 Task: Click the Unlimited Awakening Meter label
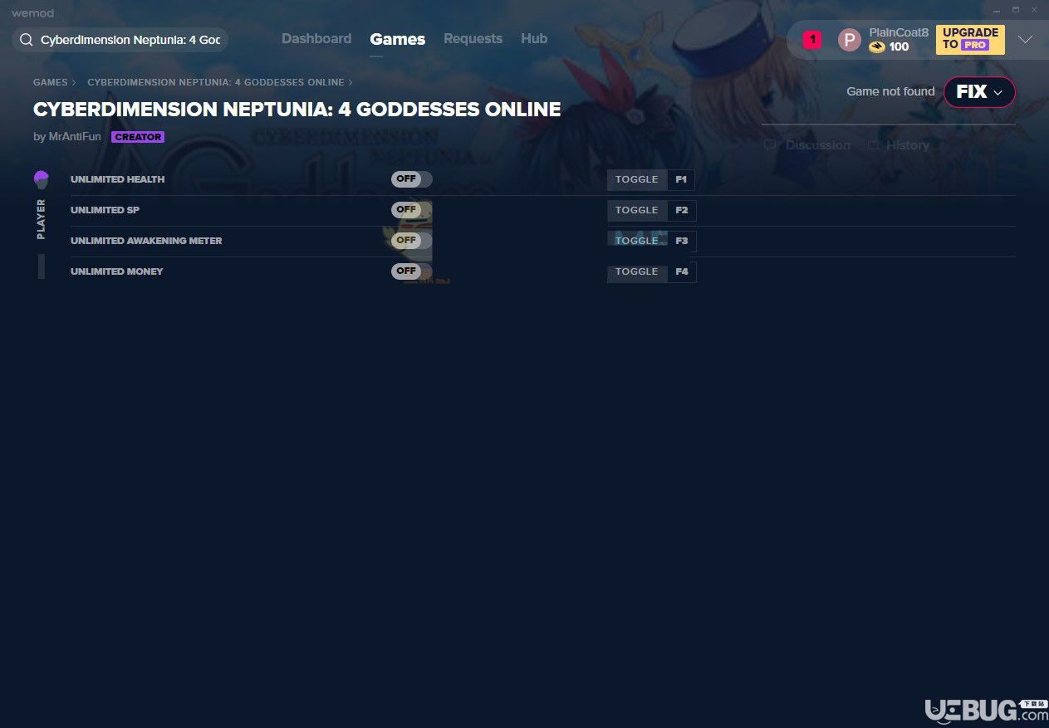(x=146, y=241)
